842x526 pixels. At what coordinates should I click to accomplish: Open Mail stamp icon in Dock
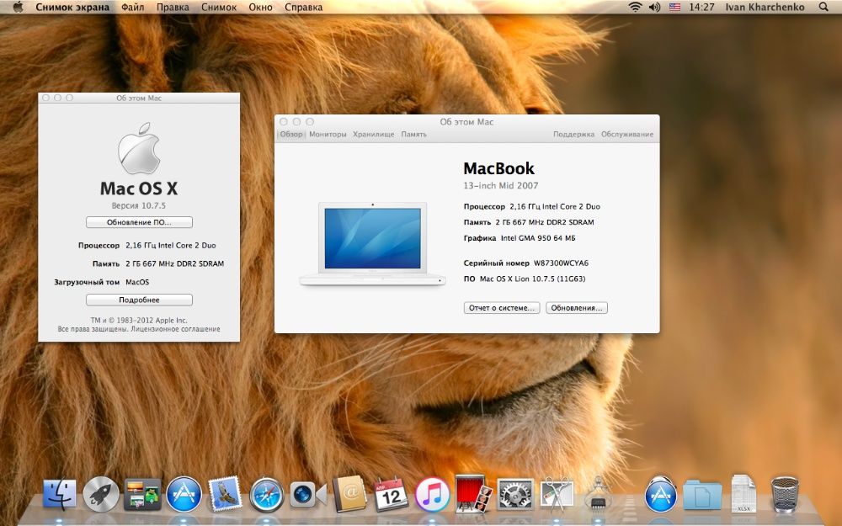(x=225, y=494)
